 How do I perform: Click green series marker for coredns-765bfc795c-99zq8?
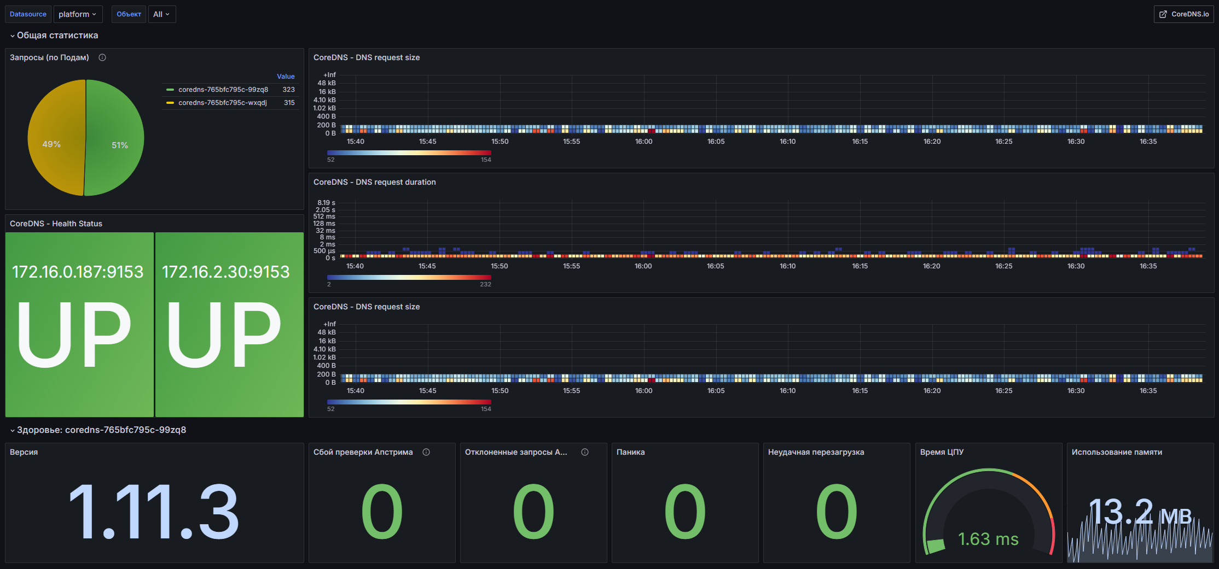(170, 90)
